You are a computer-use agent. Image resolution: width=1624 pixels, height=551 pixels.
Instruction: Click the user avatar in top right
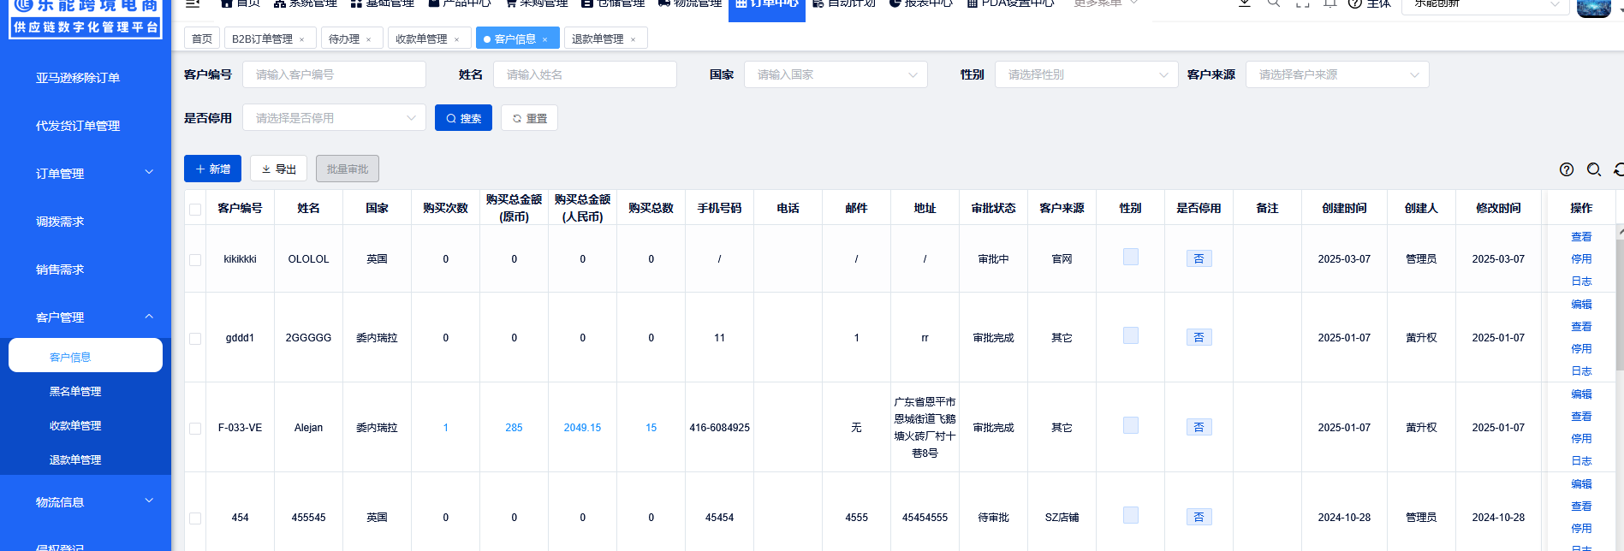pos(1593,7)
